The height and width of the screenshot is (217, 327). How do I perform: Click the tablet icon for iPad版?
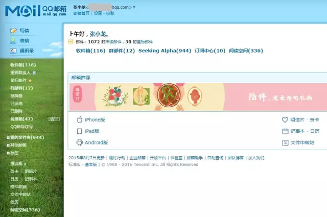[79, 131]
